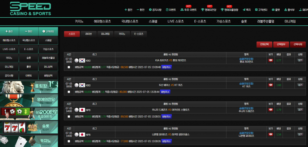The height and width of the screenshot is (147, 308).
Task: Switch to the 라이브 history tab
Action: pos(89,34)
